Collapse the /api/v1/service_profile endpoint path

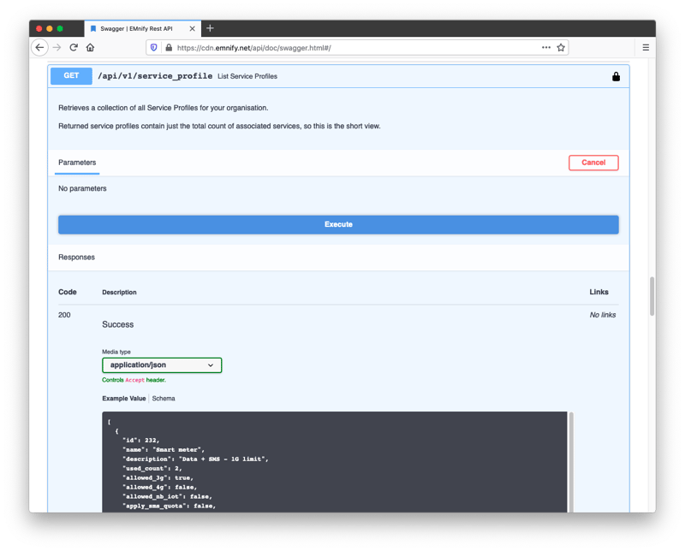(155, 76)
